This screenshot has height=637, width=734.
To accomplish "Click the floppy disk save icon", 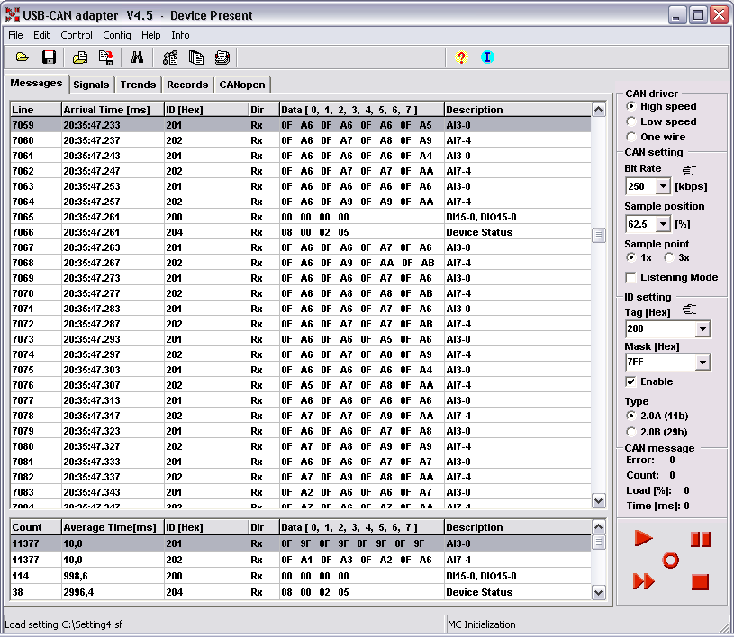I will 49,58.
